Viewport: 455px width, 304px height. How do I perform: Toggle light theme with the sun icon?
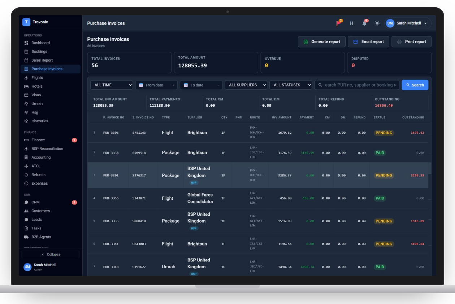click(x=377, y=23)
